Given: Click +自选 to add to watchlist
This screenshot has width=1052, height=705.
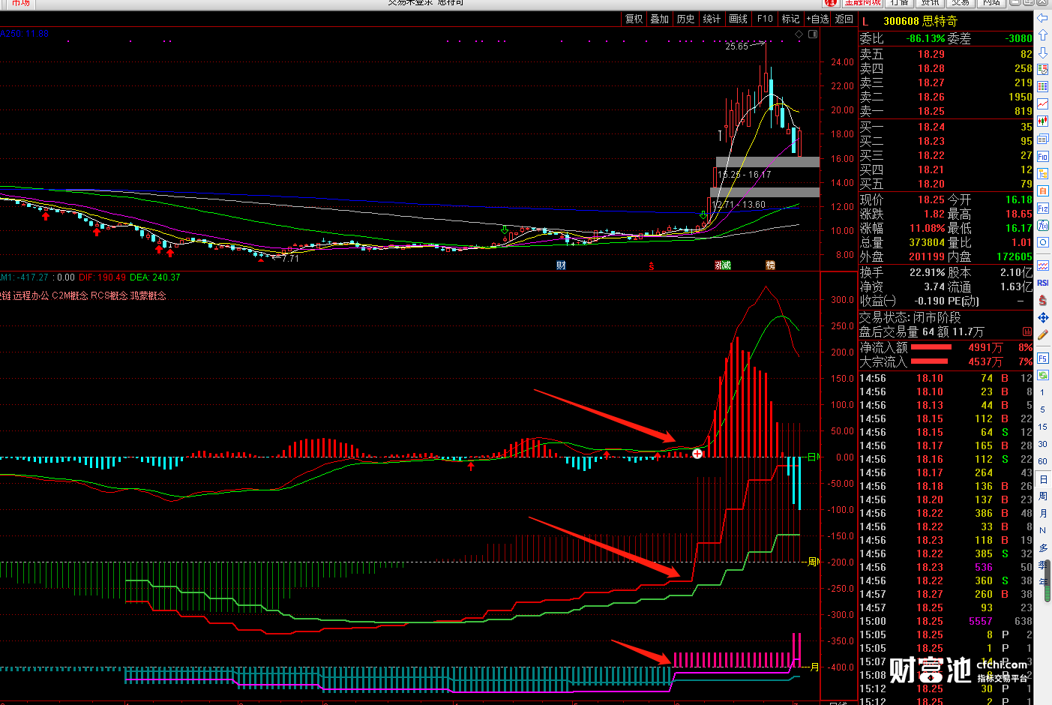Looking at the screenshot, I should click(x=818, y=19).
